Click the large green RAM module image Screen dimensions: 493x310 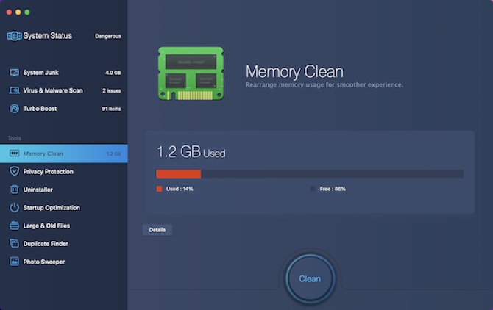click(191, 73)
